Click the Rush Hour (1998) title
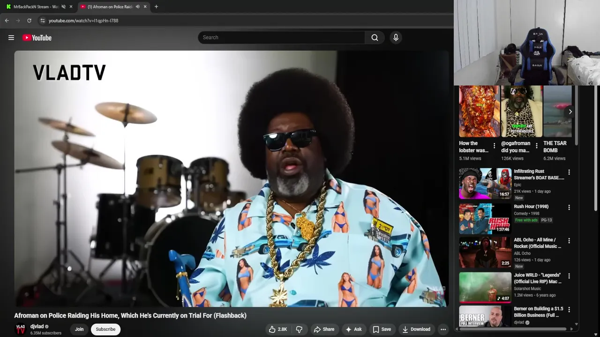 [531, 206]
